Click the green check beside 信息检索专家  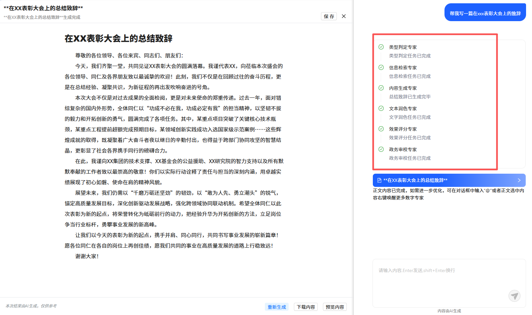tap(381, 67)
